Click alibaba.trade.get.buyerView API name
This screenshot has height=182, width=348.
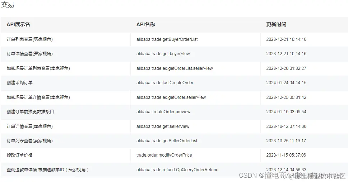click(163, 54)
